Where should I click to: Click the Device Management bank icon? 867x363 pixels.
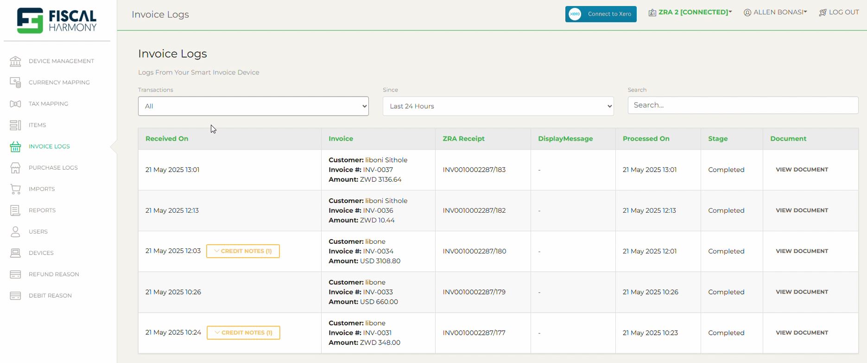(x=15, y=61)
